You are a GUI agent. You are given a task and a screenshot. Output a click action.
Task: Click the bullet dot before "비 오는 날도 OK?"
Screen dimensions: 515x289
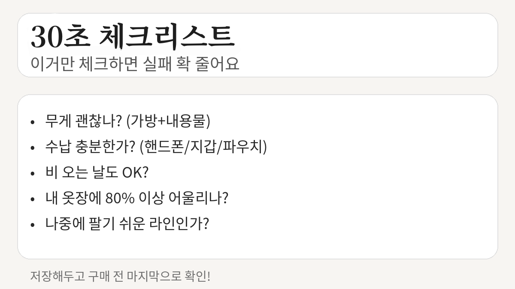click(33, 174)
